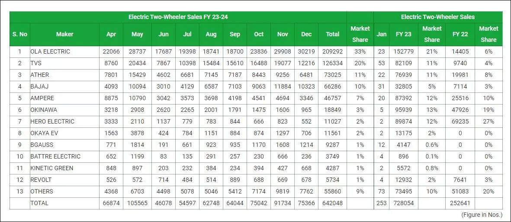The height and width of the screenshot is (222, 511).
Task: Click the BATTRE ELECTRIC row name
Action: [55, 156]
